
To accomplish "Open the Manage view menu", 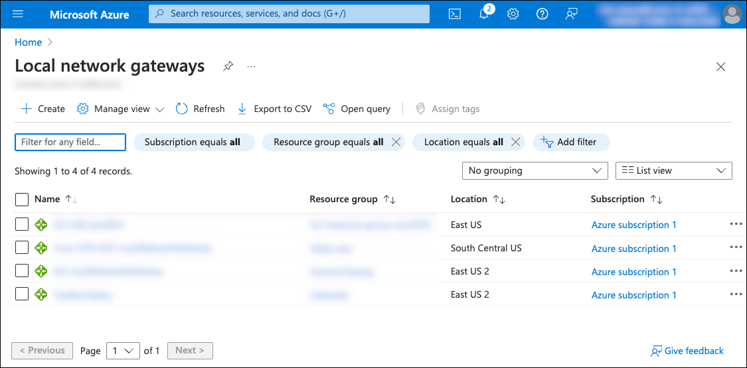I will 121,109.
